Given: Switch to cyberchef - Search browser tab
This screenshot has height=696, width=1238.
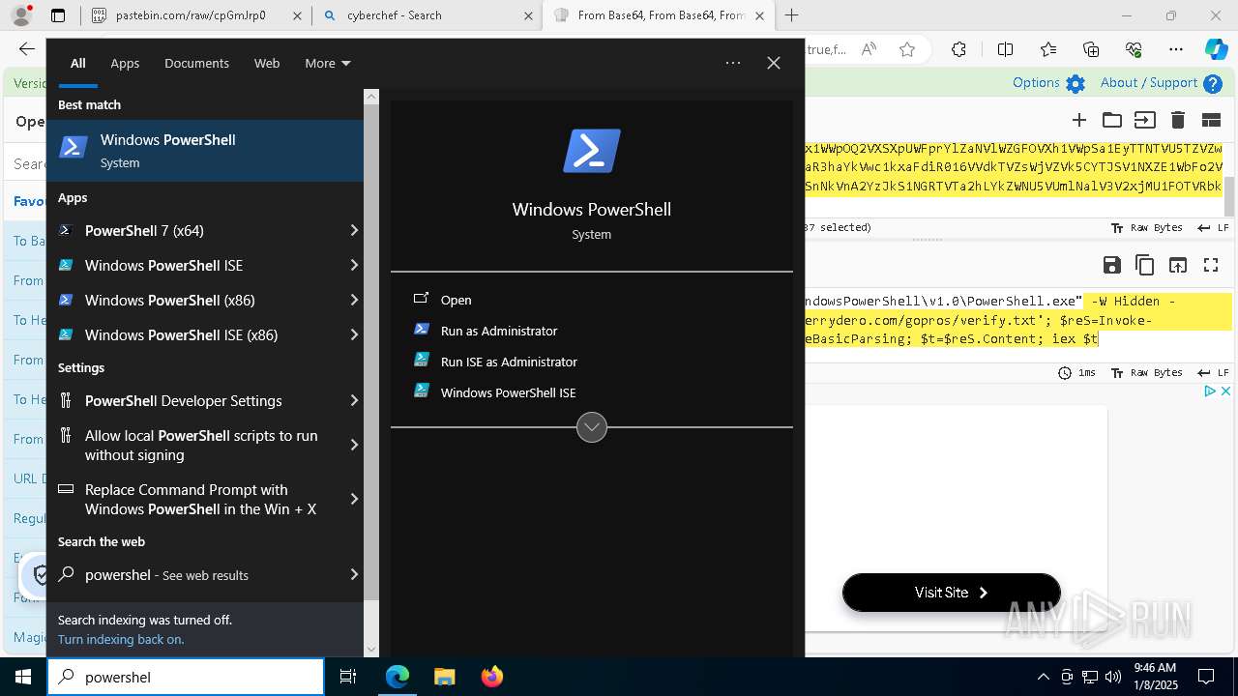Looking at the screenshot, I should pyautogui.click(x=427, y=15).
